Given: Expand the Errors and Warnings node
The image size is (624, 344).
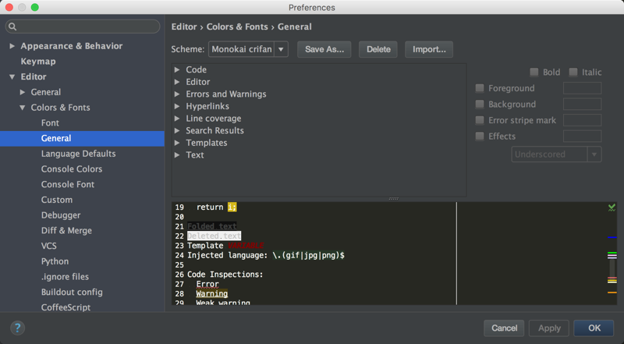Looking at the screenshot, I should pyautogui.click(x=178, y=94).
